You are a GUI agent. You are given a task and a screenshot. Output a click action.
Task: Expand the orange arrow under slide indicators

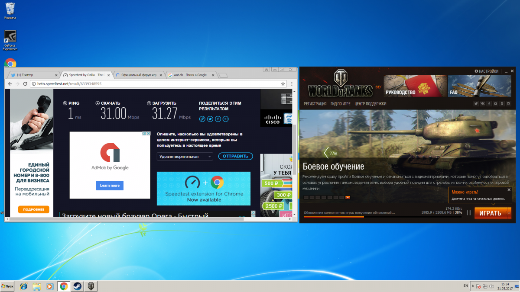(x=348, y=197)
